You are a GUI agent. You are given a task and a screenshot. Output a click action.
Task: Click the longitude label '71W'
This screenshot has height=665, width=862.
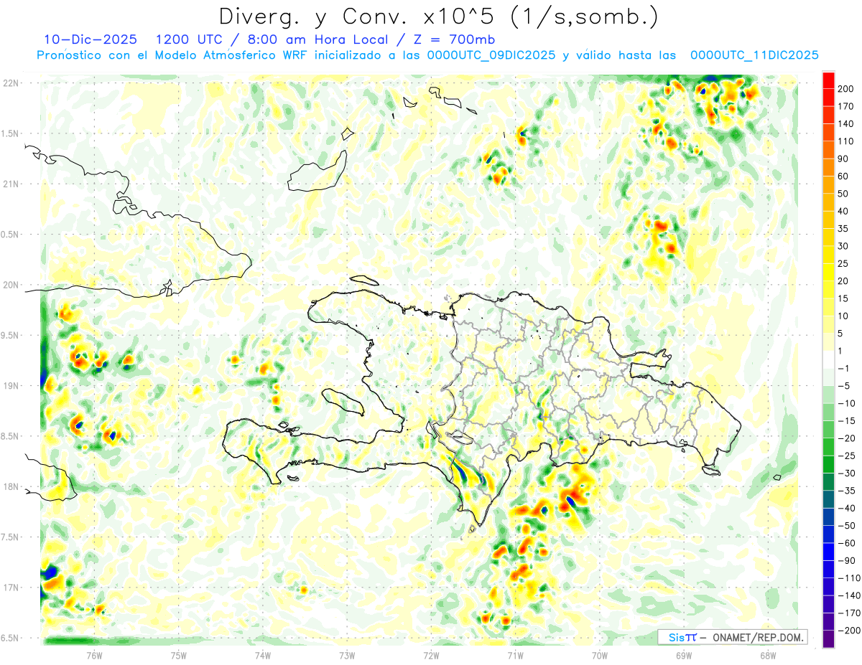pyautogui.click(x=515, y=655)
